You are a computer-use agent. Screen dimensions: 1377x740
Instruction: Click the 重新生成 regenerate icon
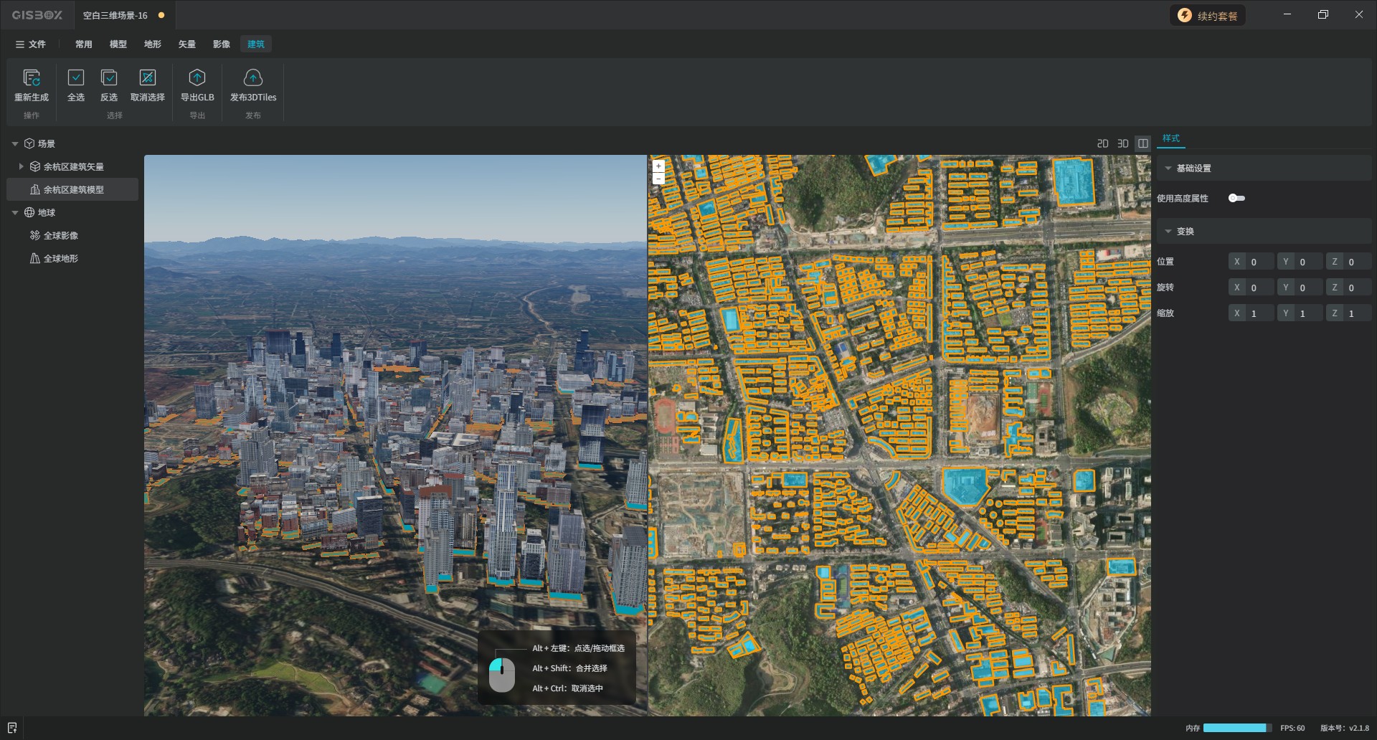click(32, 78)
